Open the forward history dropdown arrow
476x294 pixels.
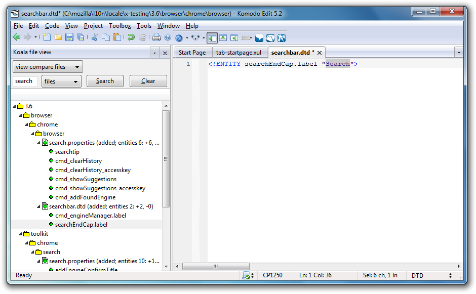[x=35, y=37]
